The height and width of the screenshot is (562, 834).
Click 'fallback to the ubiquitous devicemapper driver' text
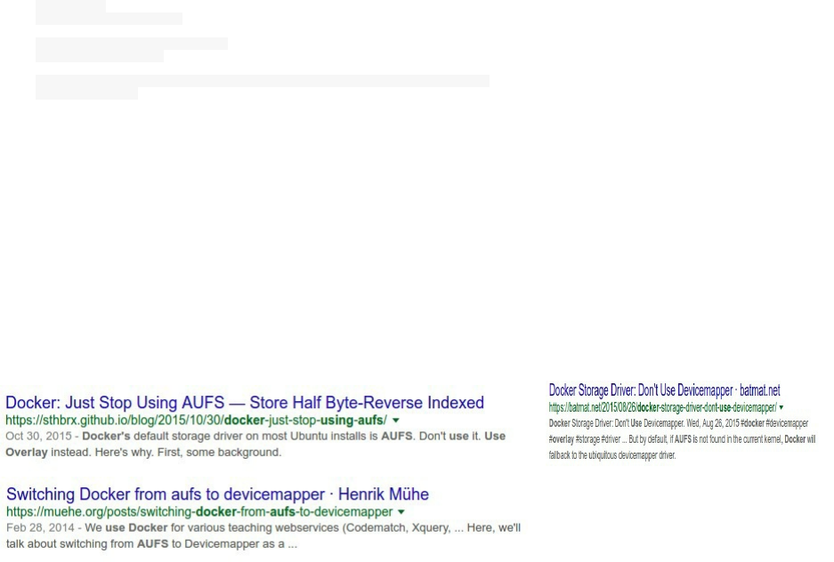coord(612,455)
